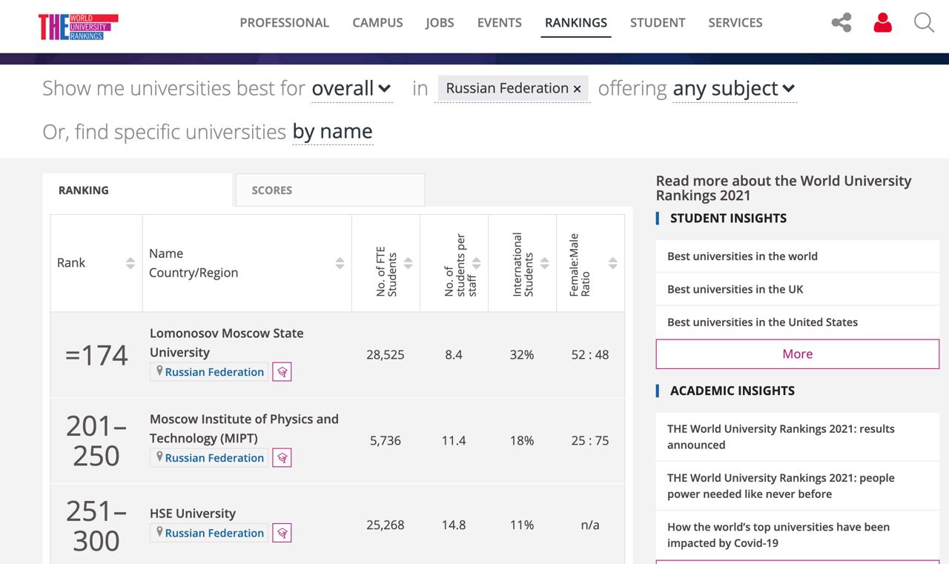Viewport: 949px width, 564px height.
Task: Select the 25,268 FTE students cell
Action: 386,525
